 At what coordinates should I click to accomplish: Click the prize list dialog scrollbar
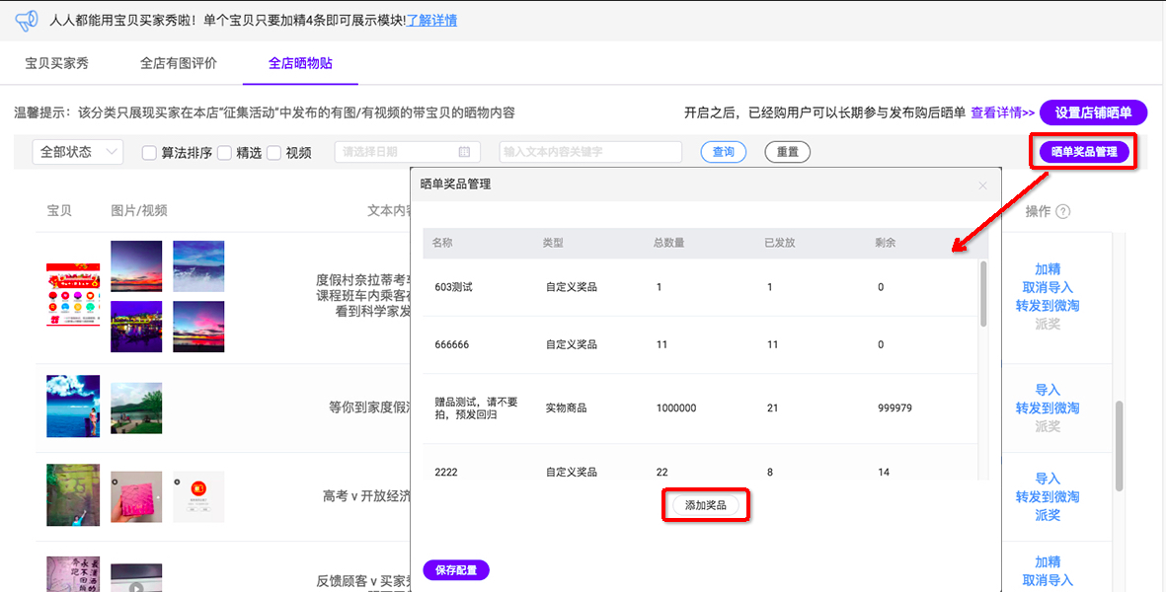point(982,295)
